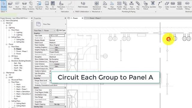The width and height of the screenshot is (192, 108).
Task: Select the Cable Tray tool
Action: (x=167, y=5)
